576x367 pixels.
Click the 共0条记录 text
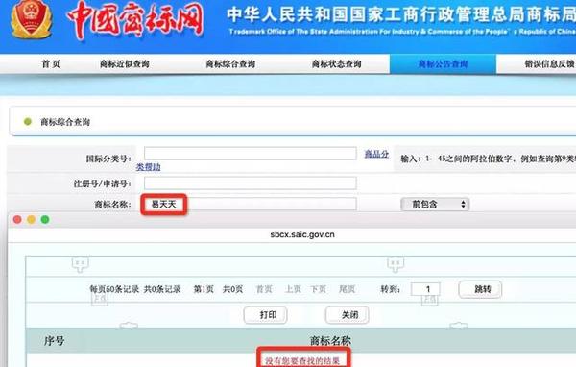pyautogui.click(x=162, y=289)
